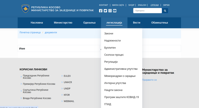The width and height of the screenshot is (199, 108).
Task: Go to Почетна страница breadcrumb
Action: coord(30,32)
